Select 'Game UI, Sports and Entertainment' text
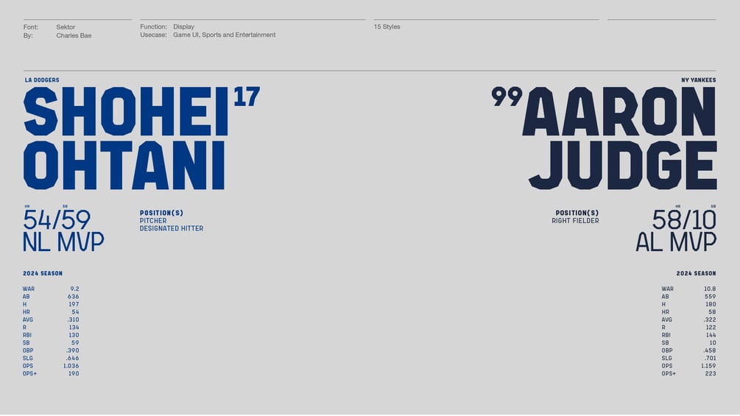 click(224, 35)
